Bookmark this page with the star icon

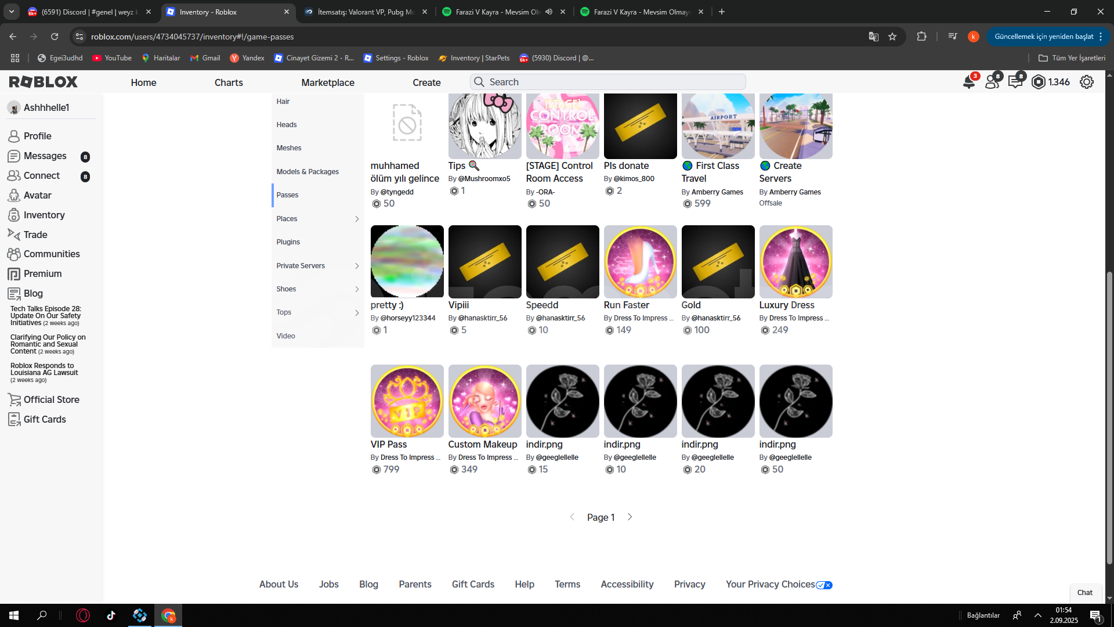tap(892, 37)
